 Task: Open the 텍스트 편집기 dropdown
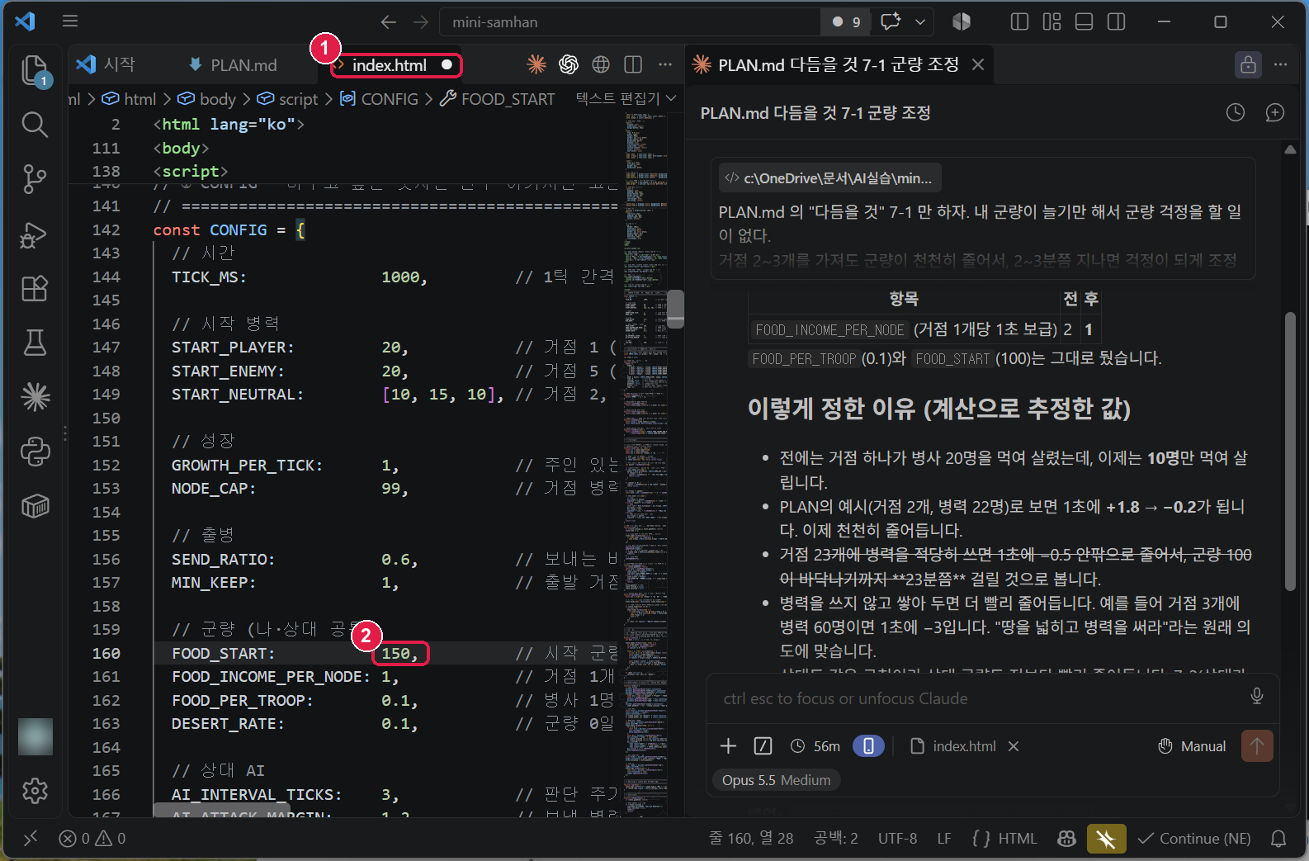click(x=626, y=98)
